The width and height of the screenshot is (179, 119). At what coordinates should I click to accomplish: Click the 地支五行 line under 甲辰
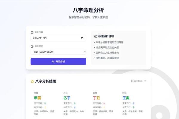pyautogui.click(x=40, y=107)
